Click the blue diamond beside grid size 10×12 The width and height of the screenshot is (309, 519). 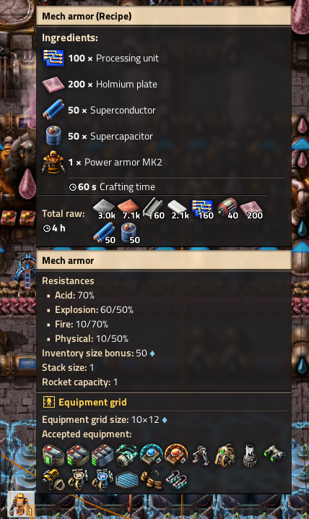coord(165,420)
